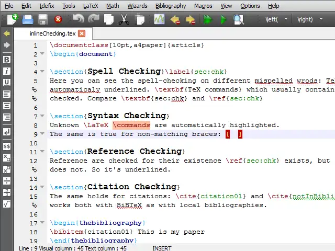The width and height of the screenshot is (335, 251).
Task: Open the File menu
Action: click(x=9, y=6)
